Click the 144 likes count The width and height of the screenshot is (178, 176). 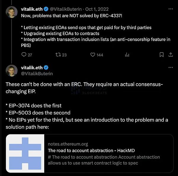100,55
